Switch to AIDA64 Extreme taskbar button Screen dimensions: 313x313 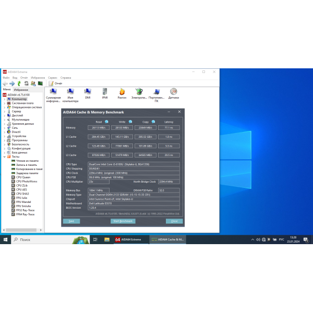coord(131,239)
